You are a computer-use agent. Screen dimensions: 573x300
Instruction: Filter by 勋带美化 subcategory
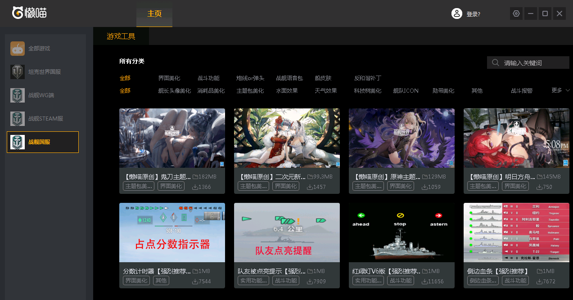tap(443, 91)
